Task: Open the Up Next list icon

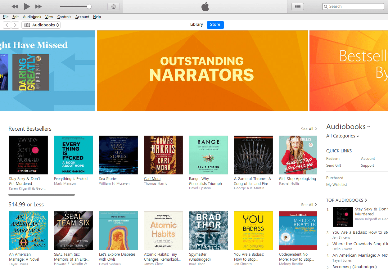Action: [x=298, y=7]
